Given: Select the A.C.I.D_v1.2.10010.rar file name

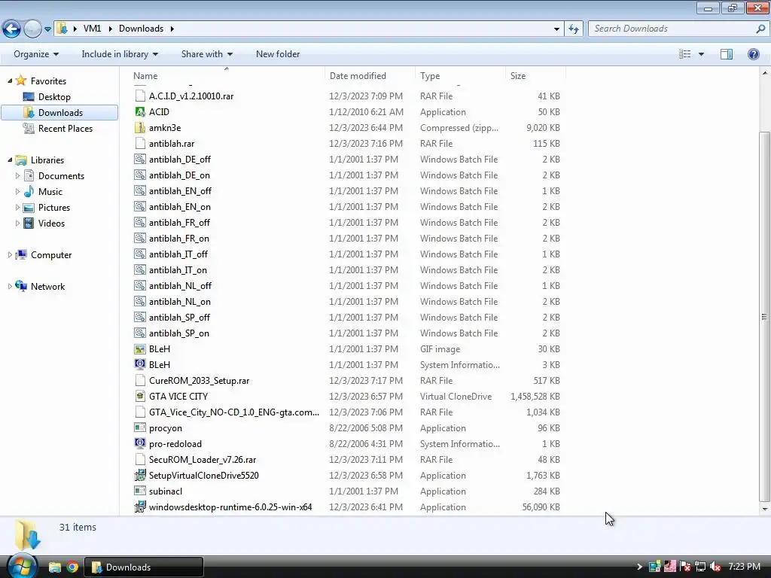Looking at the screenshot, I should 191,96.
